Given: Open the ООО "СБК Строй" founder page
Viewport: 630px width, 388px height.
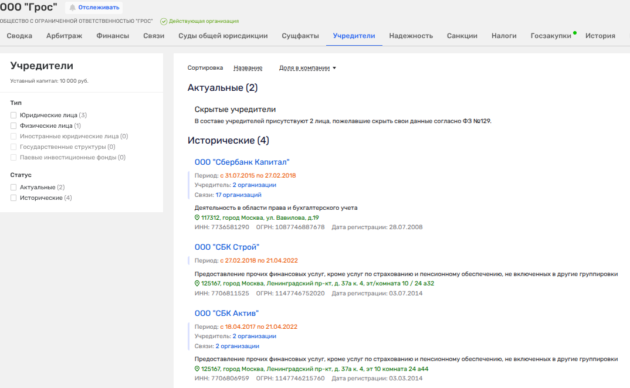Looking at the screenshot, I should pyautogui.click(x=226, y=247).
